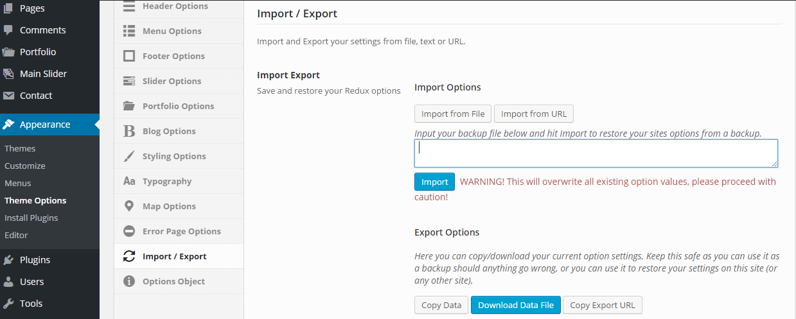Click the Portfolio folder icon in sidebar
The height and width of the screenshot is (319, 796).
pos(8,52)
